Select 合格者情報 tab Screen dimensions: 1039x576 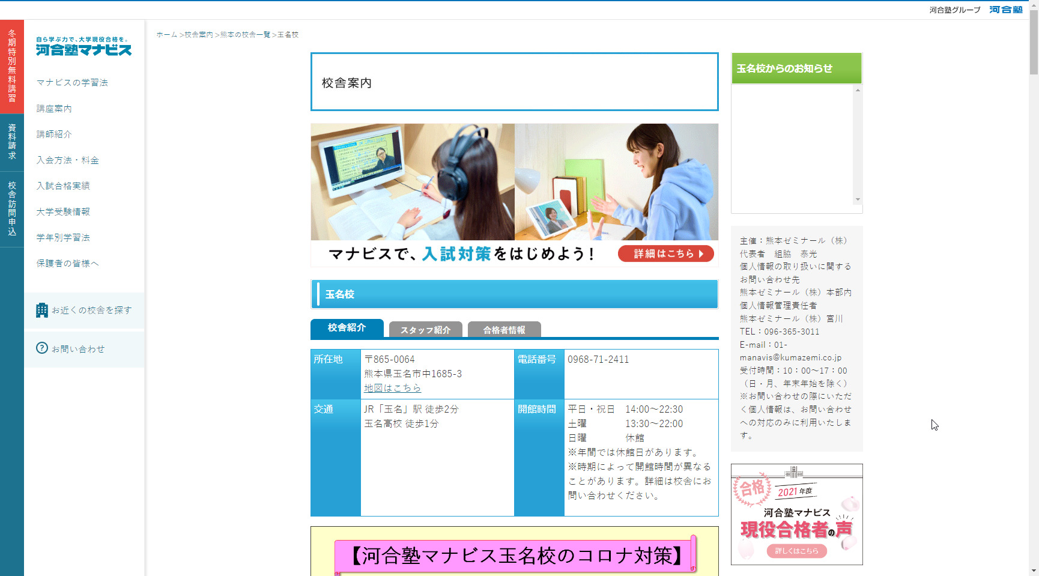pos(504,330)
